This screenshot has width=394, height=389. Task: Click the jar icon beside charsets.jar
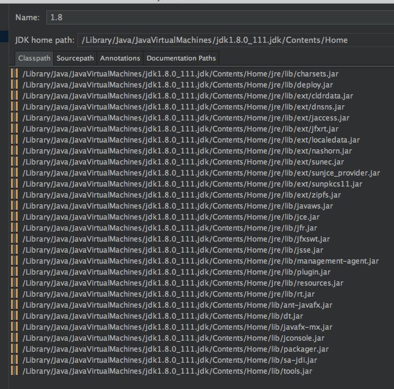click(15, 74)
